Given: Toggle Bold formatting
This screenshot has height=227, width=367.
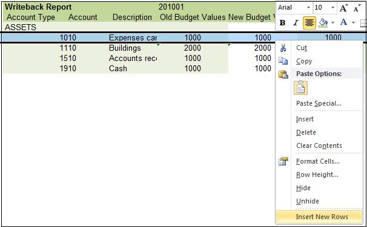Looking at the screenshot, I should (282, 22).
